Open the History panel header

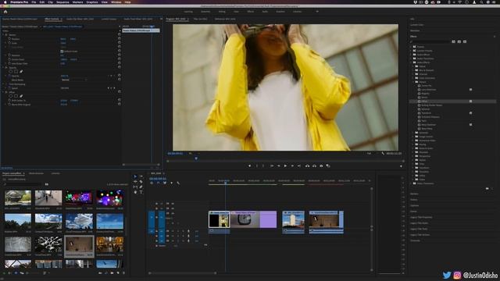pyautogui.click(x=413, y=200)
